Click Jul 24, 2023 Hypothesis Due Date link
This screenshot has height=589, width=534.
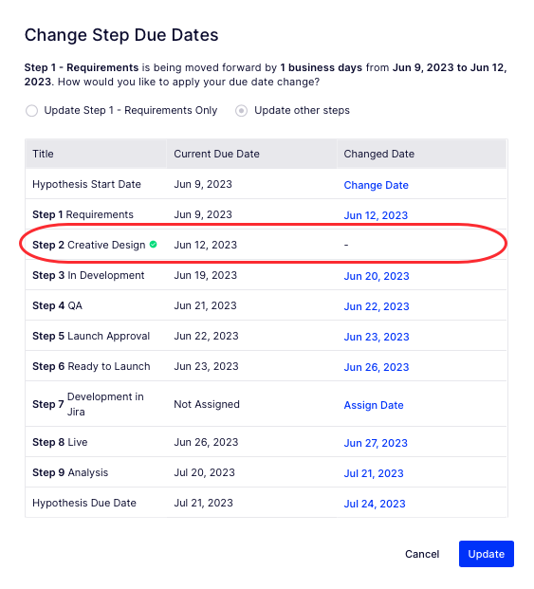point(375,504)
